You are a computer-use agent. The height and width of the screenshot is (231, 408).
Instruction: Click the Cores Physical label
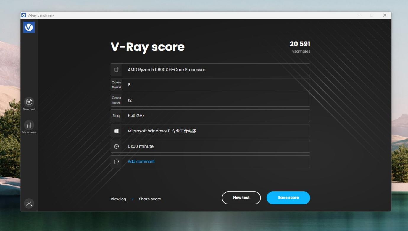116,85
